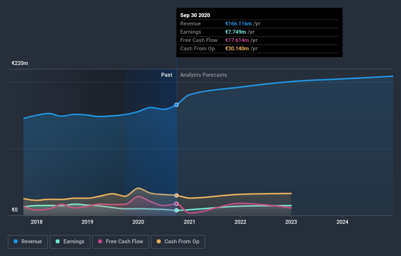The image size is (401, 256).
Task: Click the blue dot in Revenue legend
Action: [16, 241]
